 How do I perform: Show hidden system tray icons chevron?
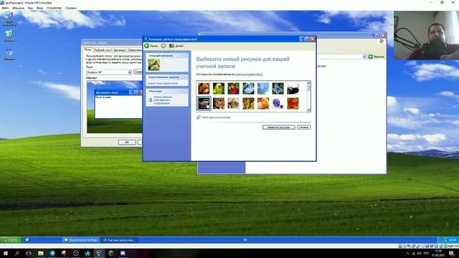pyautogui.click(x=407, y=253)
